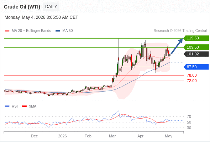Click the blue RSI legend swatch

[x=7, y=106]
